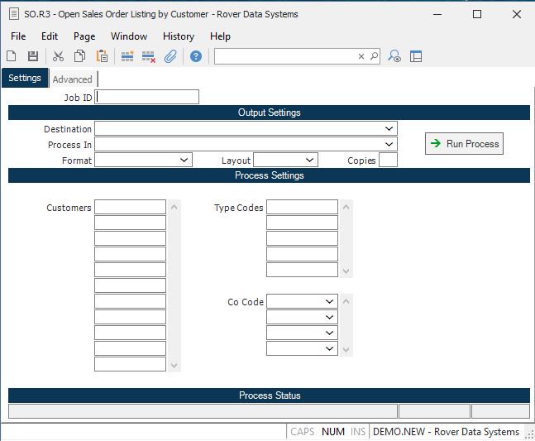Click the Copy icon in toolbar

(80, 56)
